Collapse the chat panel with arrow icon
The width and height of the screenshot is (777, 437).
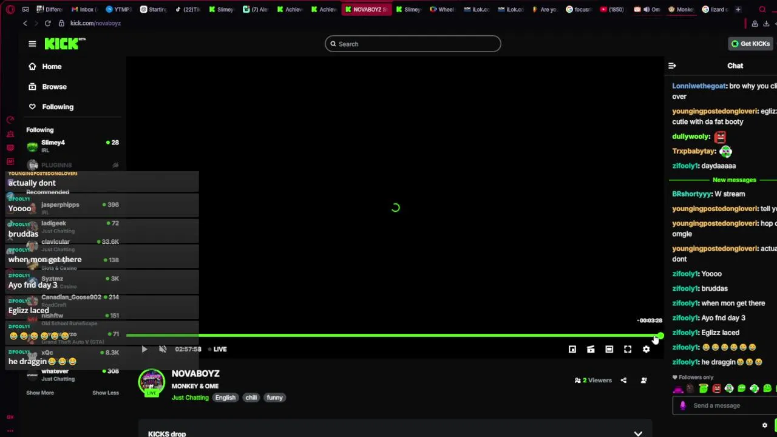[672, 66]
